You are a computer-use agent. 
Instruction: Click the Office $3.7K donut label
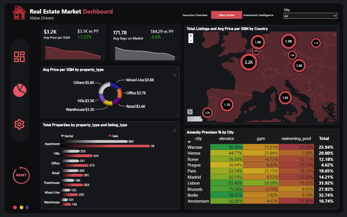click(x=136, y=93)
